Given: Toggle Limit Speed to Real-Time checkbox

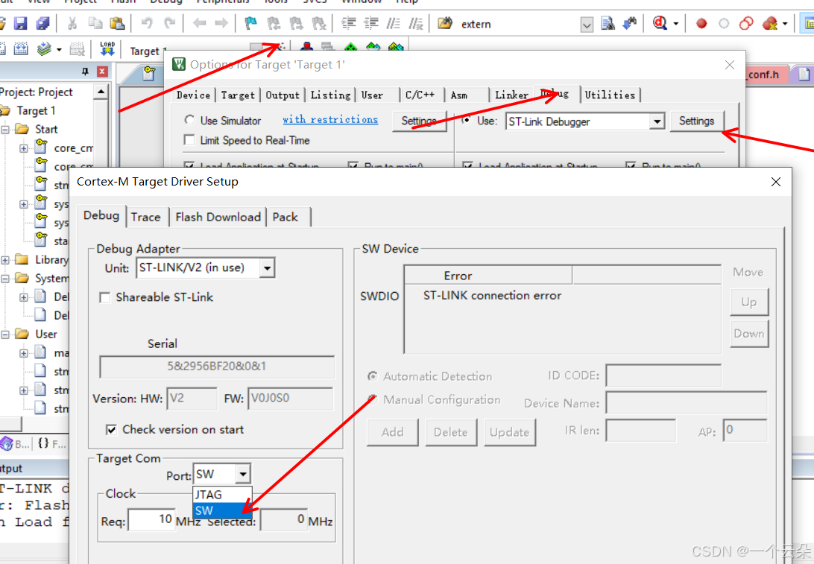Looking at the screenshot, I should point(189,140).
